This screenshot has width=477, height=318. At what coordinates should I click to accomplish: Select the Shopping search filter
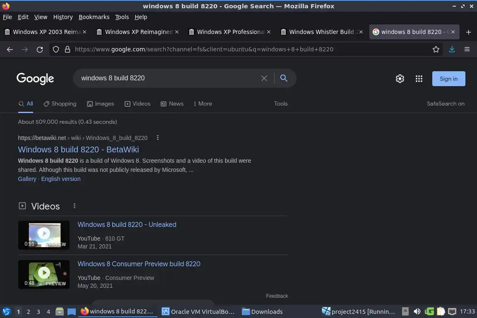coord(60,104)
